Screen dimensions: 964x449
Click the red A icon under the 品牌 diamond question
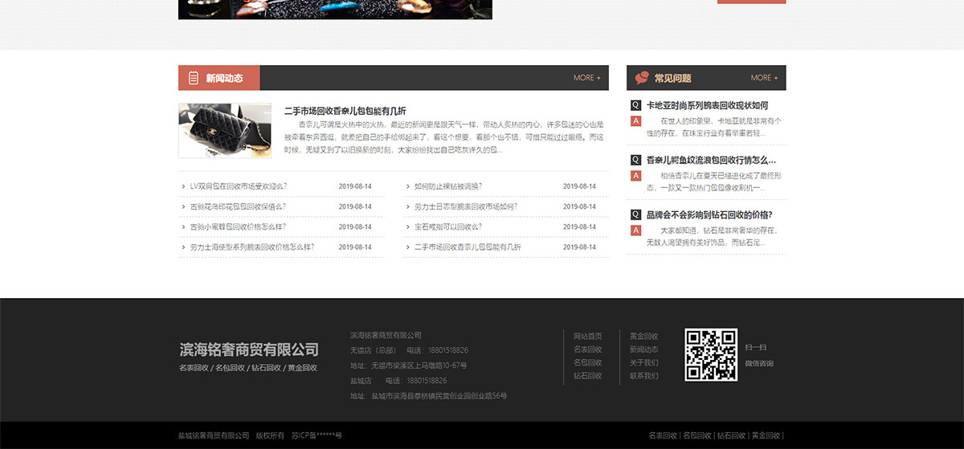635,231
